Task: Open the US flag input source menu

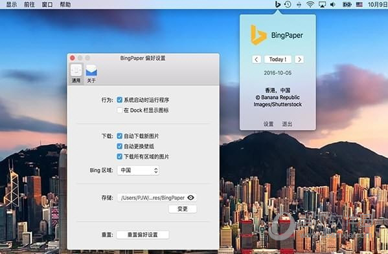Action: (x=359, y=4)
